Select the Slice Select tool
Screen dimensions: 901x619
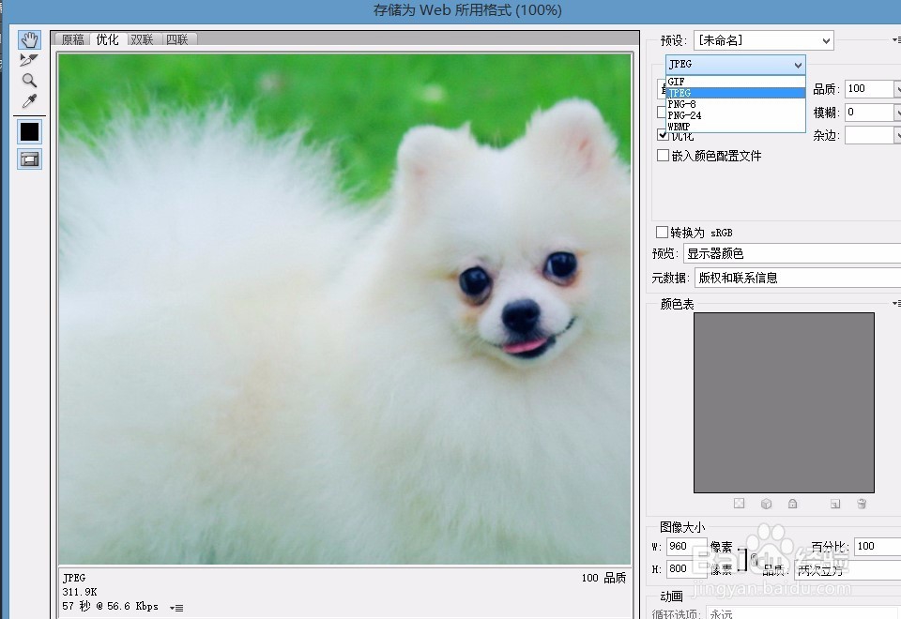tap(29, 59)
